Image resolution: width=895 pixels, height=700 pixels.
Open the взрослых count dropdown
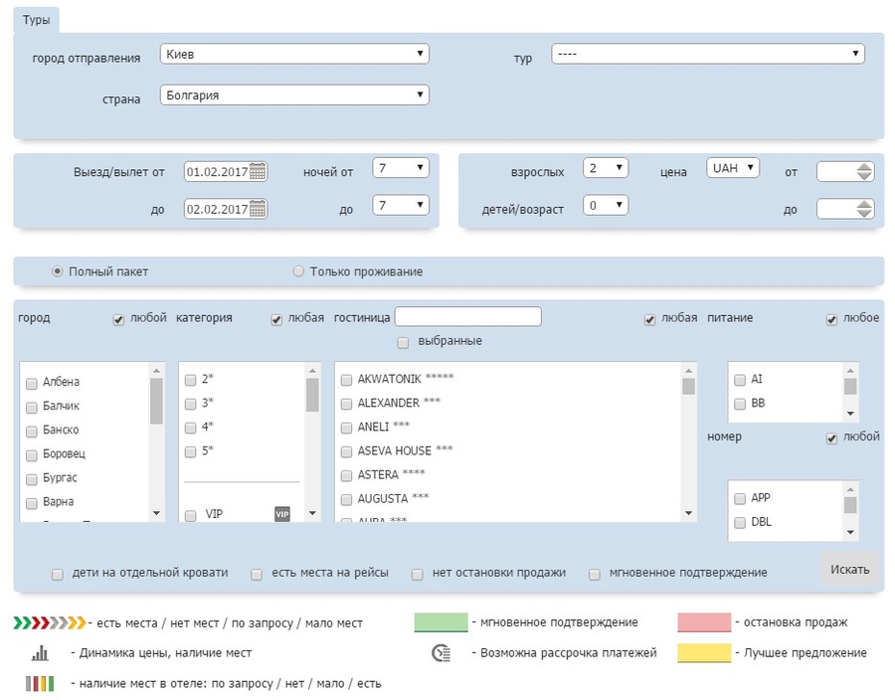pyautogui.click(x=606, y=168)
